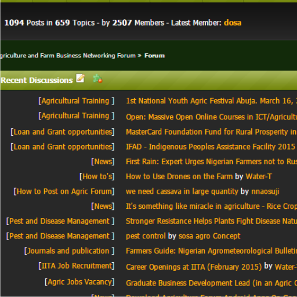Open IFAD Indigenous Peoples Assistance Facility topic
This screenshot has height=297, width=297.
(x=211, y=147)
